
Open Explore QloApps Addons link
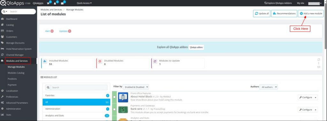pyautogui.click(x=278, y=3)
